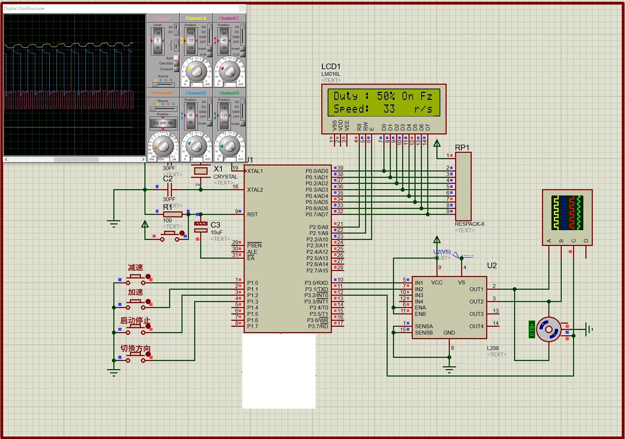Adjust the Trigger source slider
Viewport: 626px width, 439px height.
pos(163,84)
